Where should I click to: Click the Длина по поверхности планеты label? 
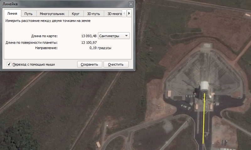(x=32, y=42)
